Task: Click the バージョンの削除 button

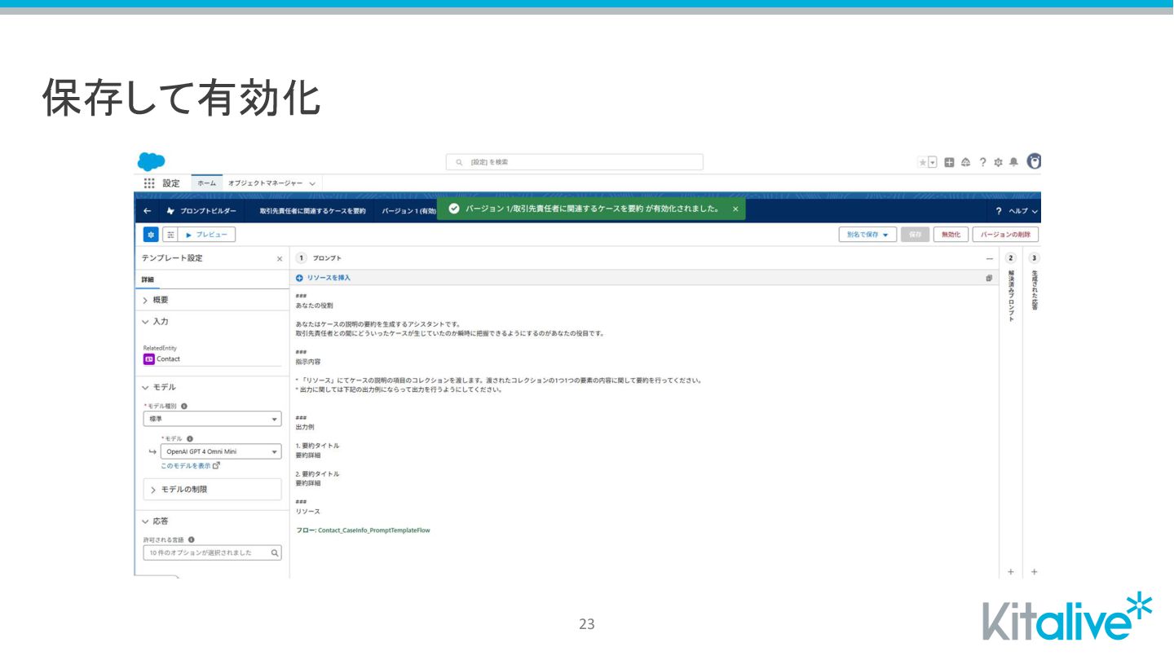Action: click(1005, 235)
